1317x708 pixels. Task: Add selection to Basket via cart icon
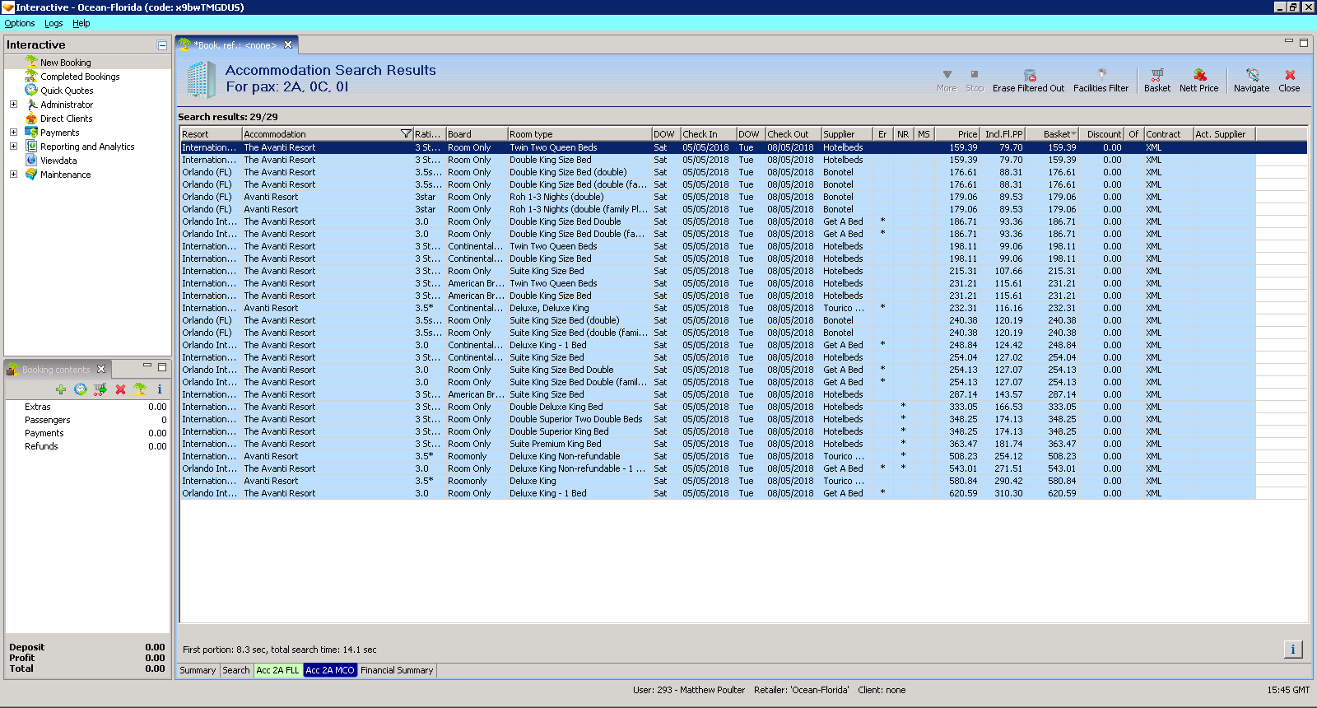[x=1157, y=75]
